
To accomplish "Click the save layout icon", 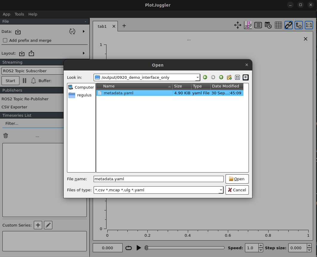I will pos(31,53).
